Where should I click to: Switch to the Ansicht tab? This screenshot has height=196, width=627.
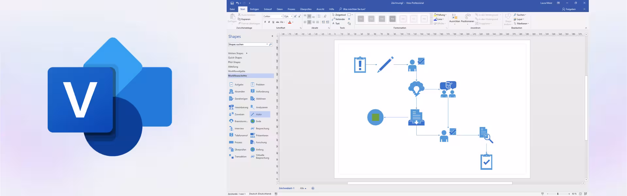coord(320,9)
